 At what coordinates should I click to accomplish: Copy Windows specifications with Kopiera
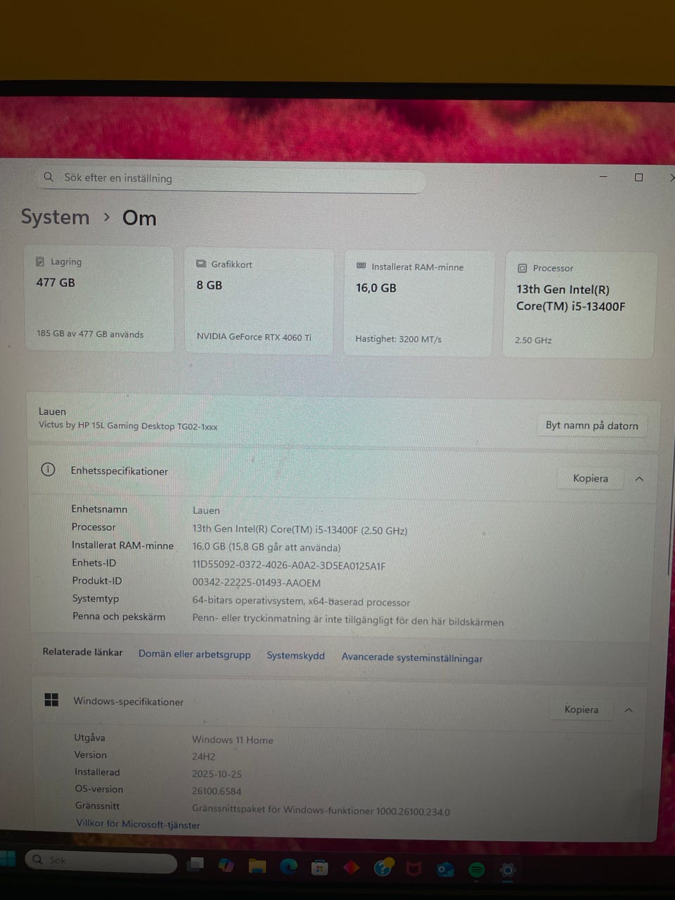tap(581, 709)
